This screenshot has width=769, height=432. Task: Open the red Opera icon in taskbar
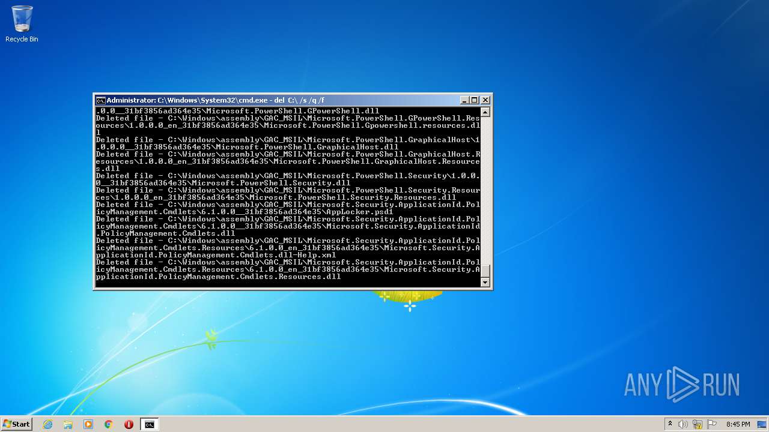(x=129, y=424)
